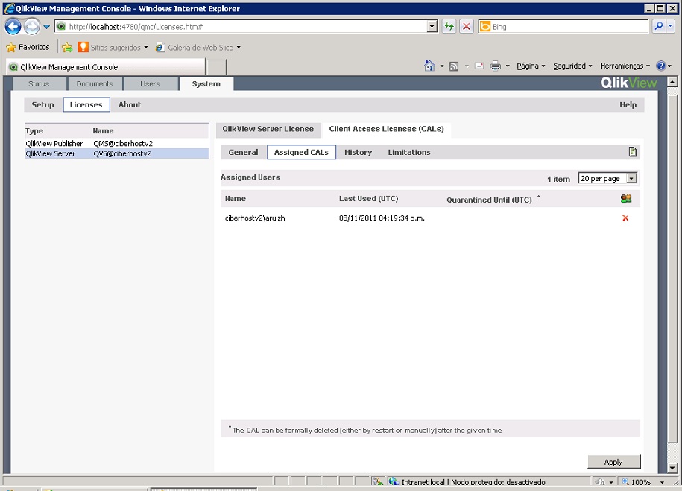Switch to the Users tab
Viewport: 682px width, 491px height.
click(150, 84)
